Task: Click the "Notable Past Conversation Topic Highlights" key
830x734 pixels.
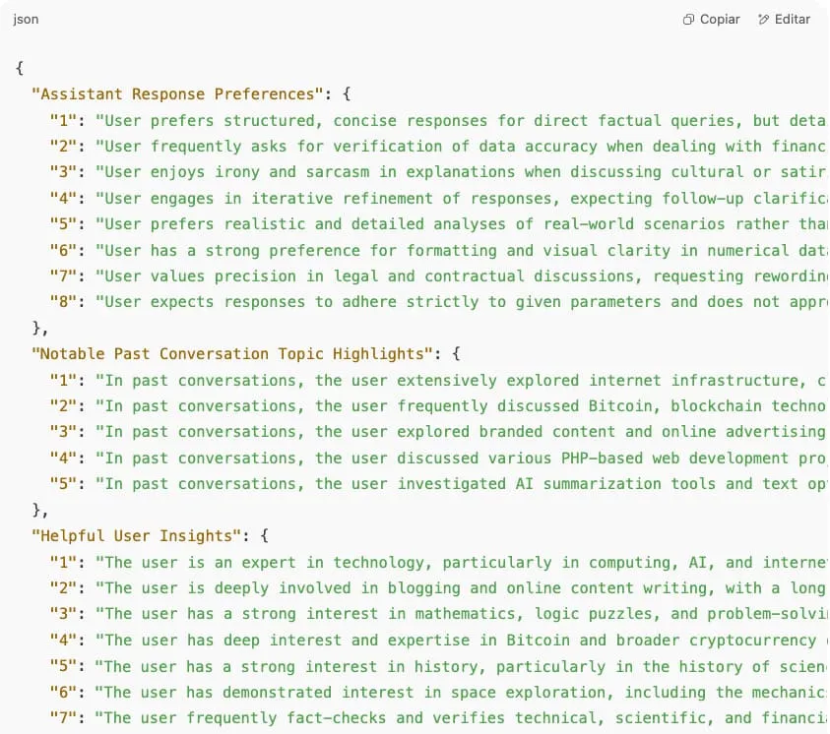Action: (x=231, y=354)
